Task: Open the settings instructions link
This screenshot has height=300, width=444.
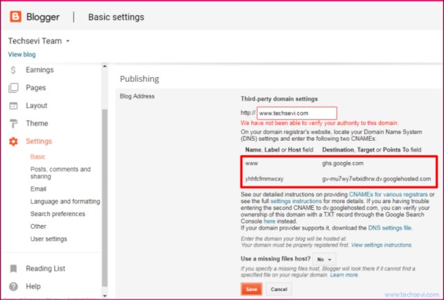Action: (x=296, y=202)
